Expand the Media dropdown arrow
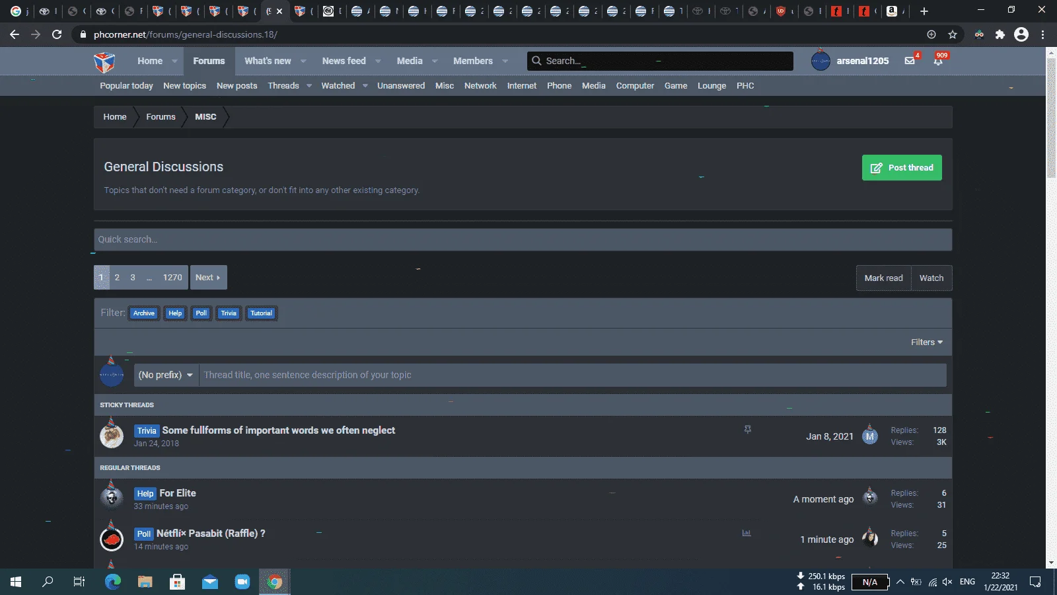Screen dimensions: 1057x595 [435, 61]
